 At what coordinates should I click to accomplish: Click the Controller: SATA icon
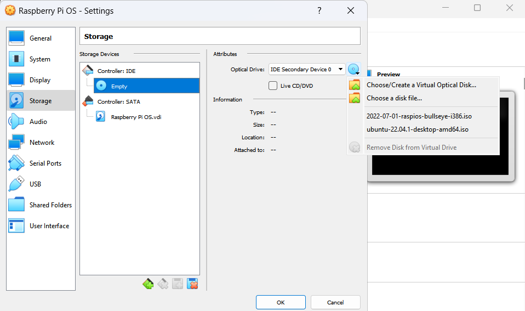88,101
